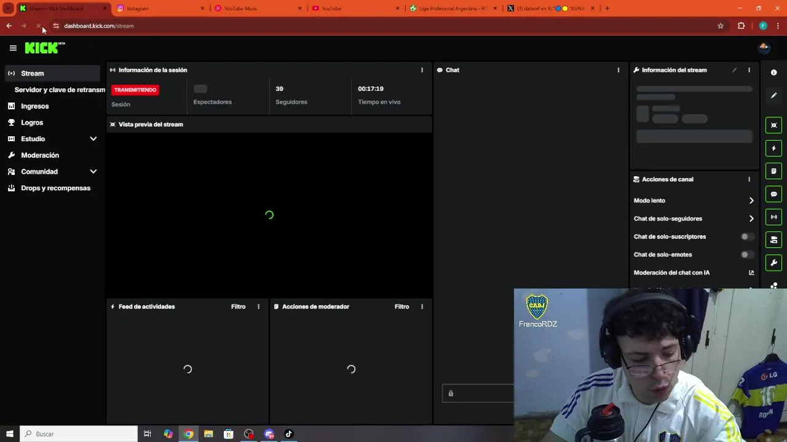Toggle Chat de solo-emotes switch
Viewport: 787px width, 442px height.
click(746, 254)
